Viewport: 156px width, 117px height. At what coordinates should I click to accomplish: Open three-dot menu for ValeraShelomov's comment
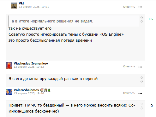click(140, 94)
